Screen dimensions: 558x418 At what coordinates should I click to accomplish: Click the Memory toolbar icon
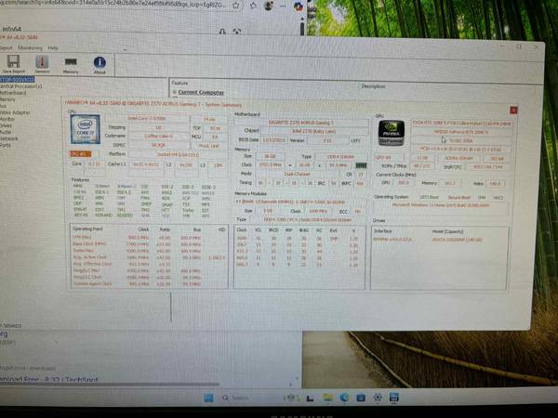pyautogui.click(x=71, y=64)
